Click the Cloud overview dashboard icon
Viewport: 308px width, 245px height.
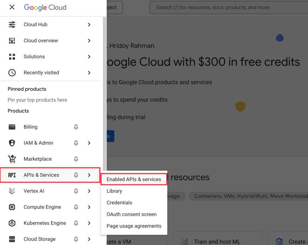pyautogui.click(x=12, y=41)
